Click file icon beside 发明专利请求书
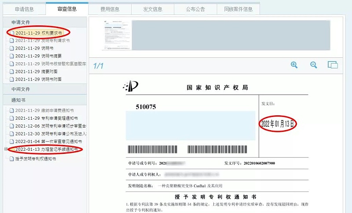 pyautogui.click(x=12, y=40)
